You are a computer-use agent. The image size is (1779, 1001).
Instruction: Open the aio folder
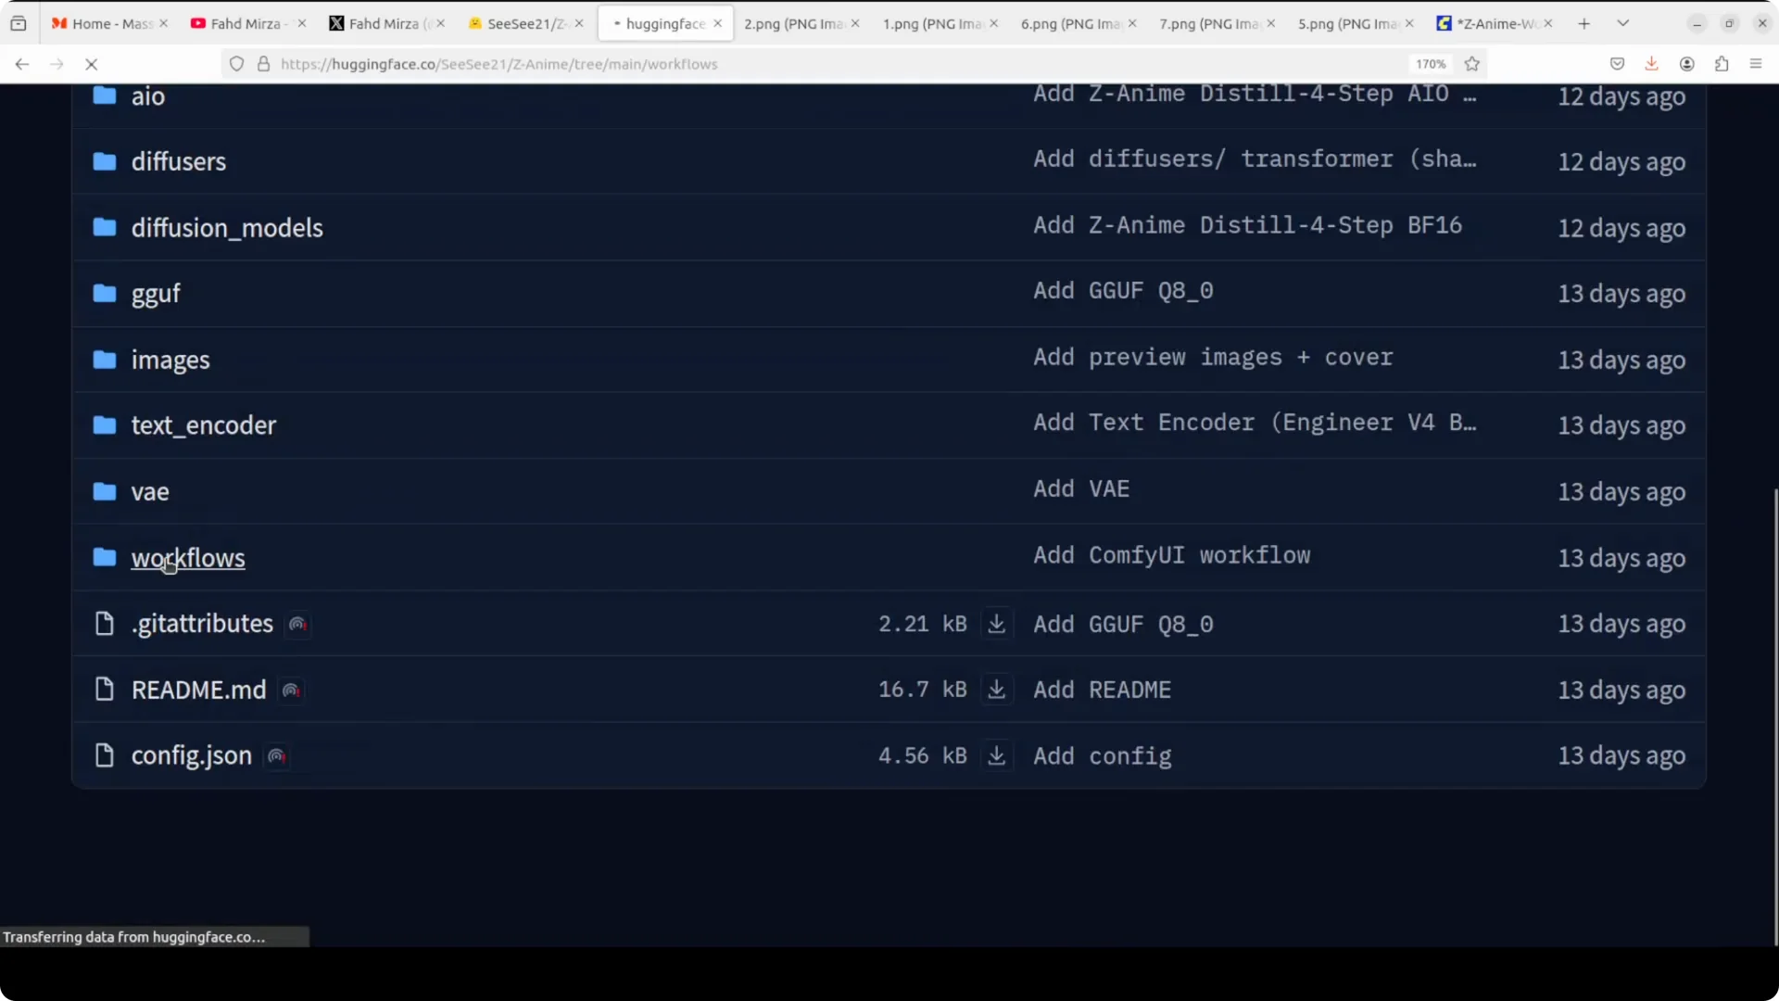[x=148, y=96]
